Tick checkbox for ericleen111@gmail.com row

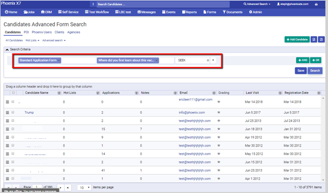point(13,102)
